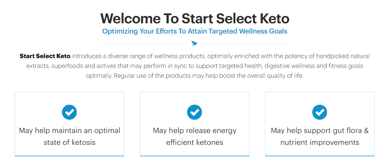Screen dimensions: 391x167
Task: Click the bold 'Start Select Keto' text
Action: point(45,56)
